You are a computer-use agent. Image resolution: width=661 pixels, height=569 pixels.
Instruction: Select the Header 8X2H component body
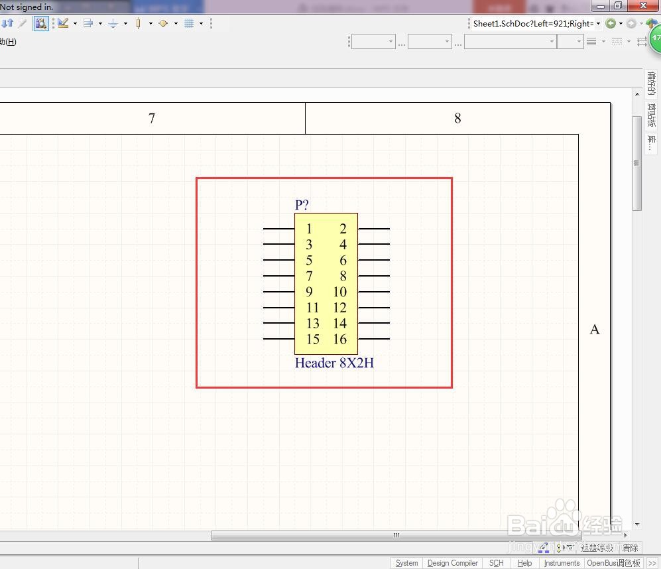[326, 283]
